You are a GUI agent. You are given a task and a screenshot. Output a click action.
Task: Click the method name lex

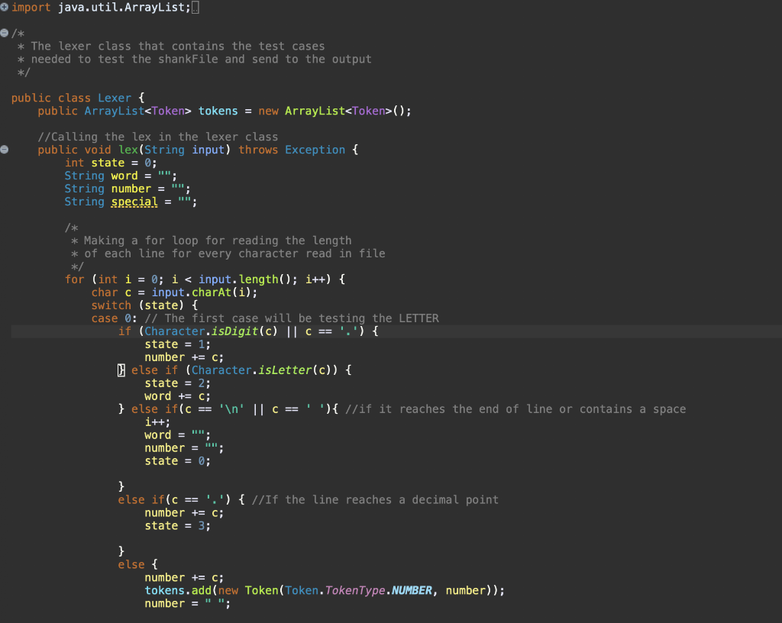[x=128, y=150]
